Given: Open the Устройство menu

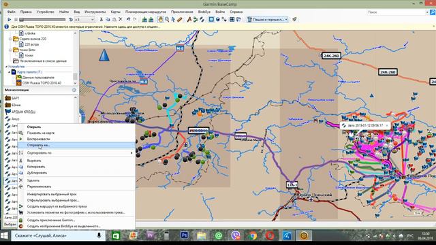Looking at the screenshot, I should pos(46,12).
